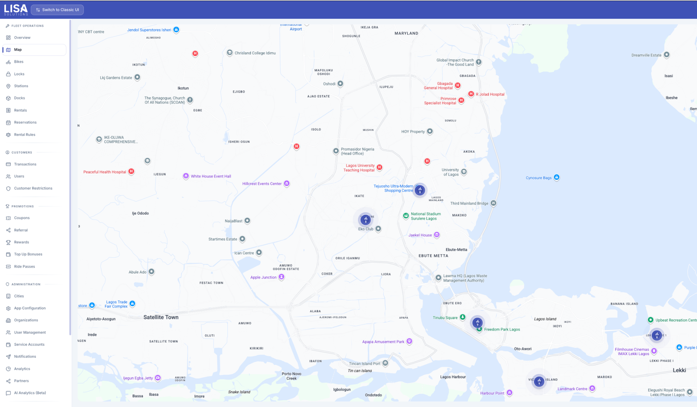This screenshot has height=407, width=697.
Task: Click bike cluster marker at Lekki Phase 1
Action: click(657, 335)
